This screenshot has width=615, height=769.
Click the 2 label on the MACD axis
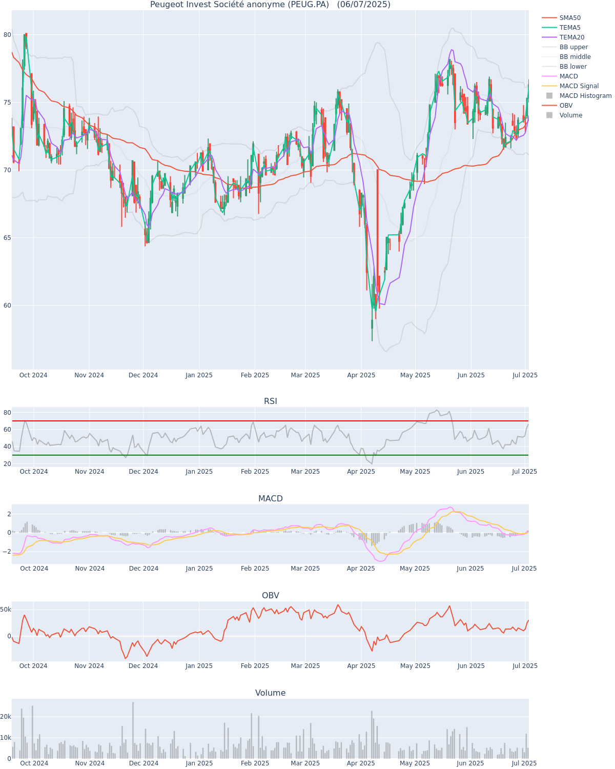pyautogui.click(x=9, y=514)
